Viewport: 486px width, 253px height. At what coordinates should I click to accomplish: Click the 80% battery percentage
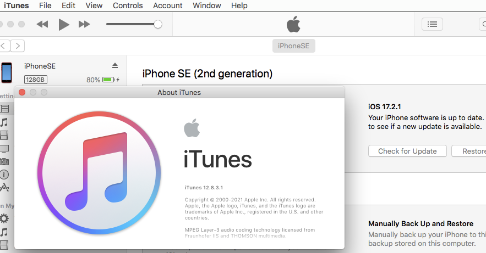click(94, 80)
